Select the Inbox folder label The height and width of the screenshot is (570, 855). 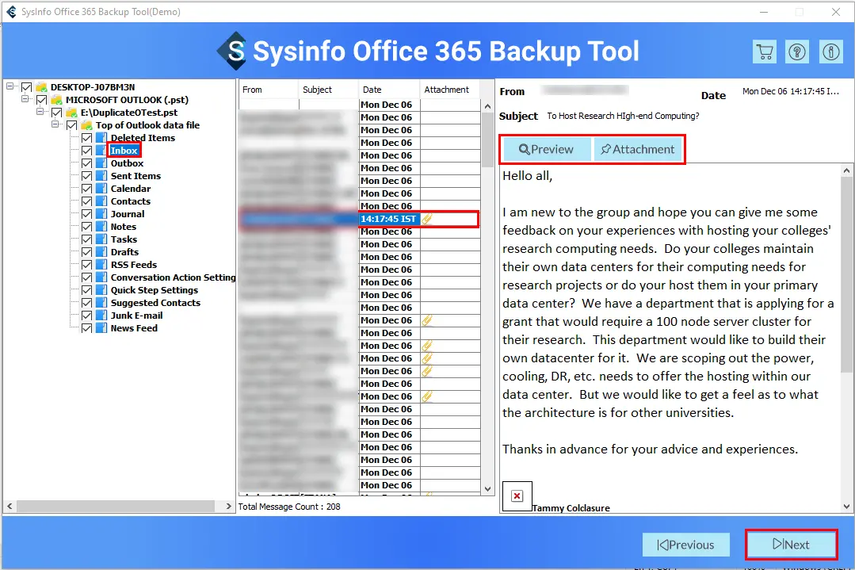point(124,151)
